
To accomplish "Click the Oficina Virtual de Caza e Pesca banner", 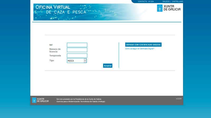I will coord(87,12).
